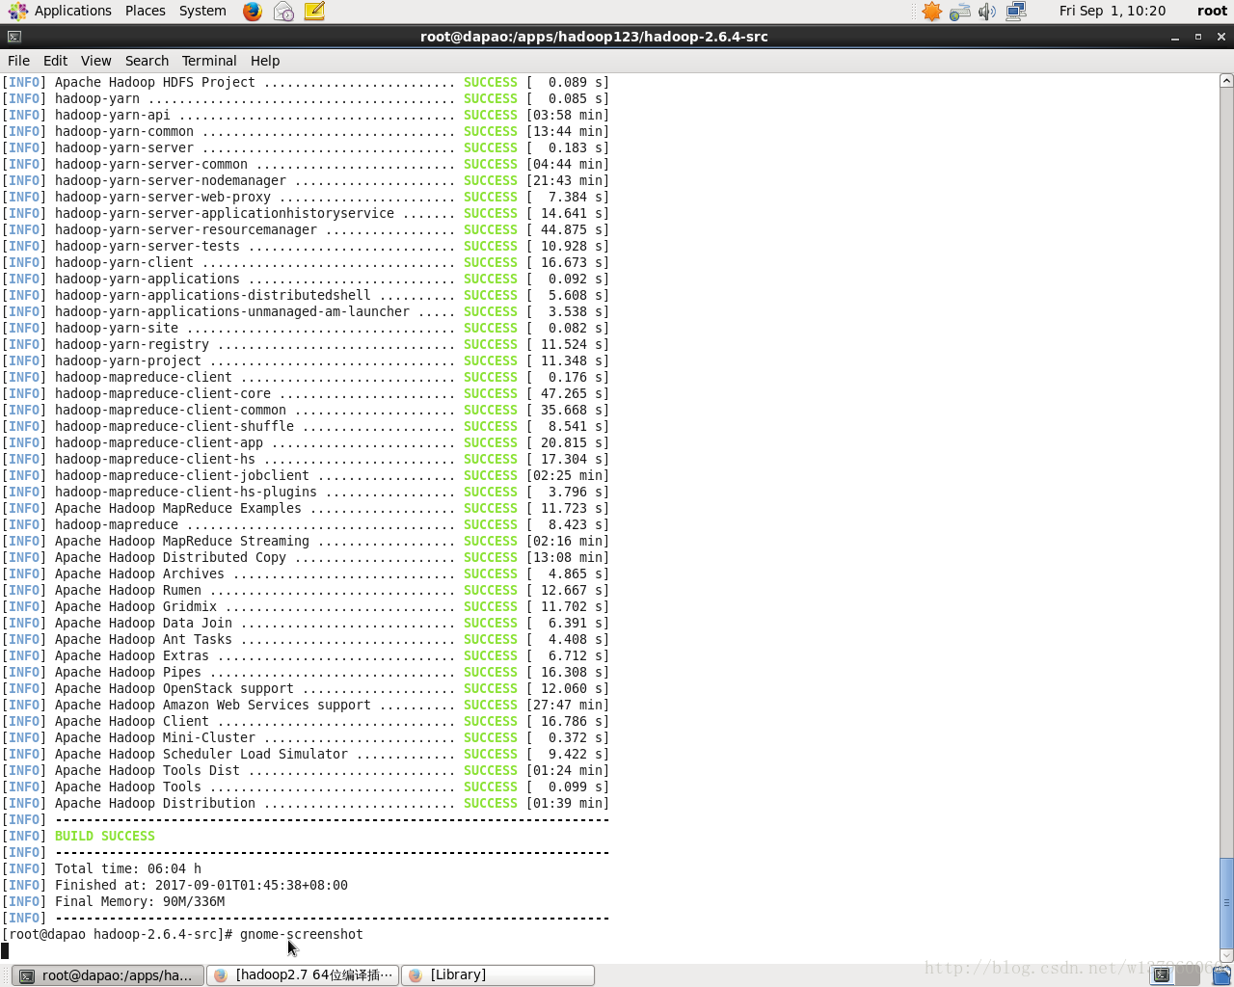
Task: Click the hadoop-yarn-registry row
Action: click(306, 344)
